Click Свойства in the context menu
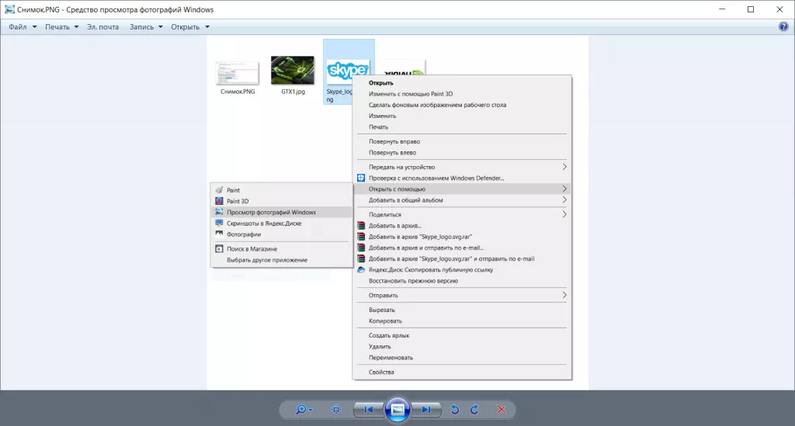 (x=381, y=372)
